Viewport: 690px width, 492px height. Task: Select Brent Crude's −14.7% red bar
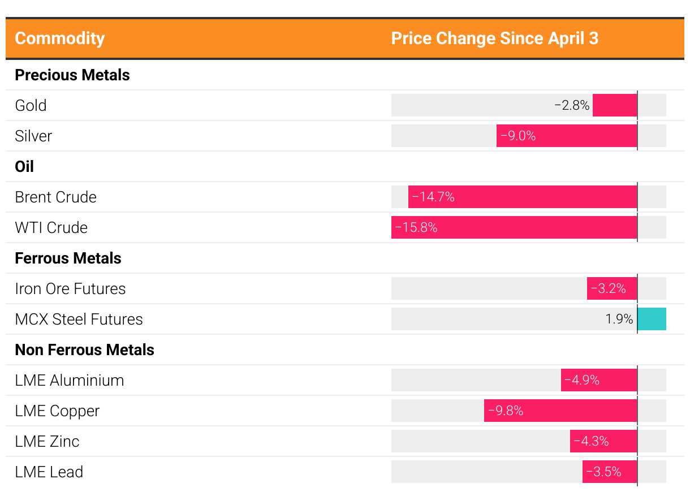523,197
